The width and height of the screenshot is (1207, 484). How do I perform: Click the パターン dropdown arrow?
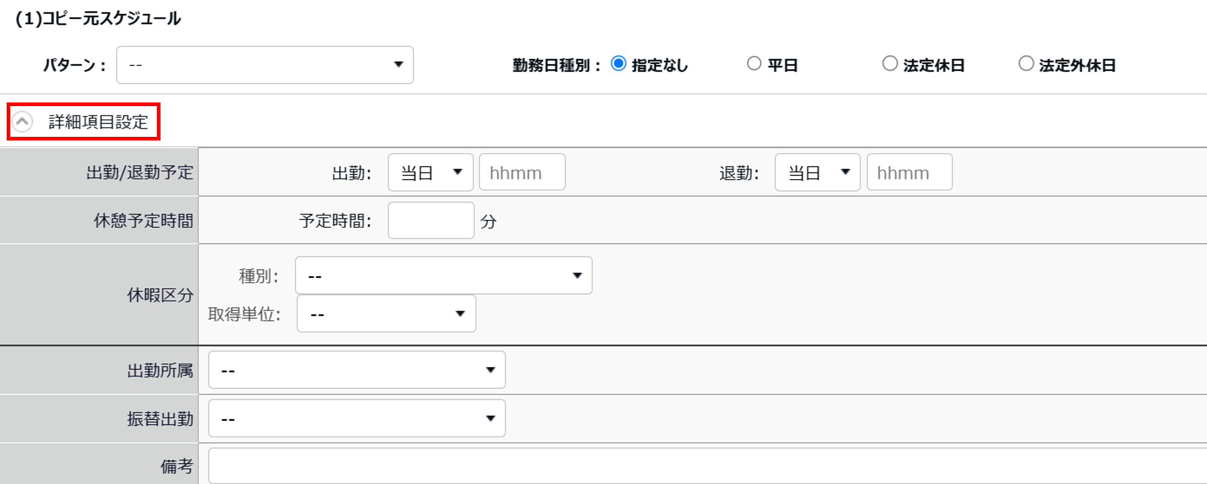tap(398, 64)
